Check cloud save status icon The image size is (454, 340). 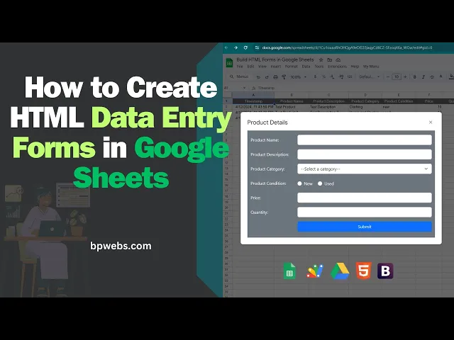tap(338, 59)
